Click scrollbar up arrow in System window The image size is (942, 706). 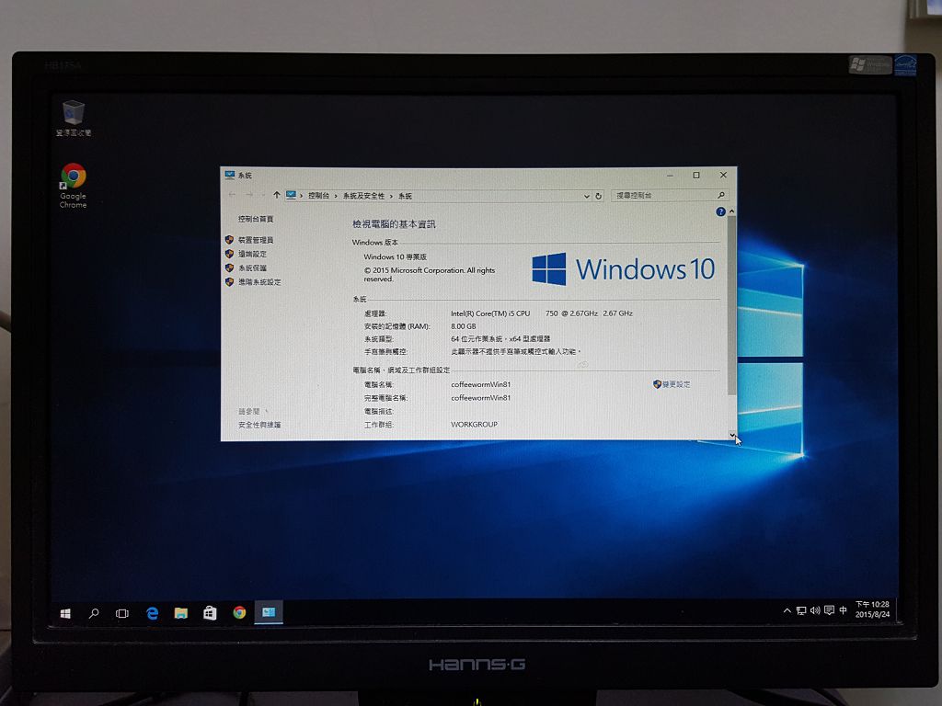coord(731,211)
